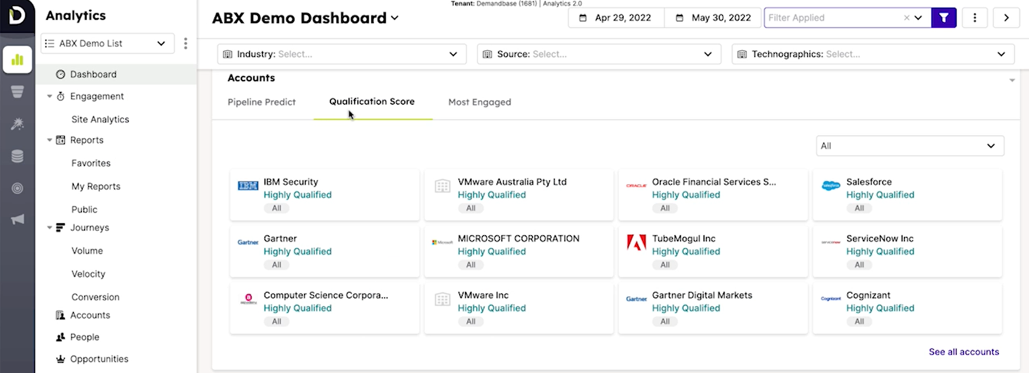Open the database stack icon in sidebar
This screenshot has width=1029, height=373.
[17, 156]
